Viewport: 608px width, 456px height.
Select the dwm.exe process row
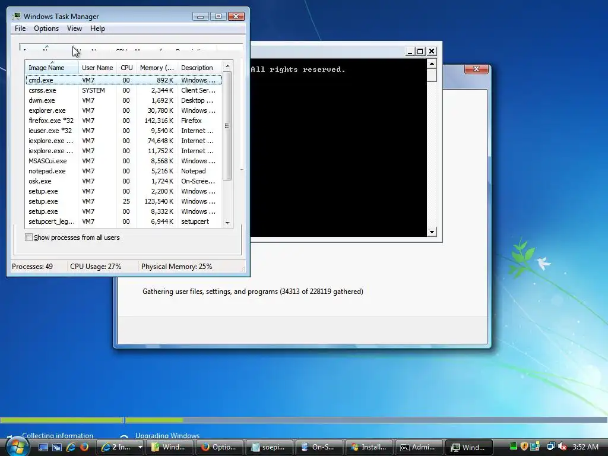[x=123, y=100]
